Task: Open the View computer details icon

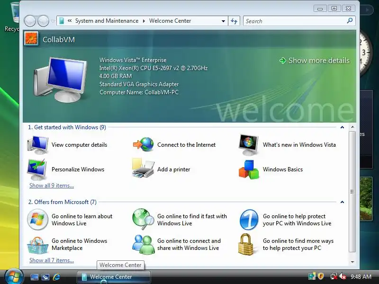Action: point(38,145)
